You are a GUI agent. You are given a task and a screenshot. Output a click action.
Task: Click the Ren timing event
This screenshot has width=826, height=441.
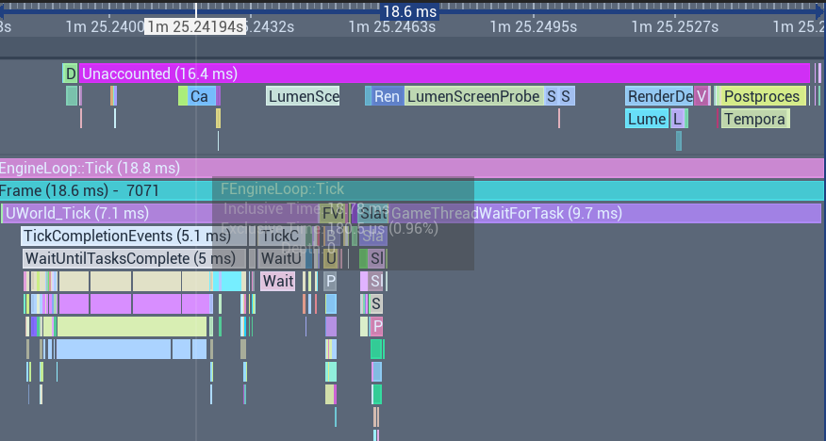point(388,96)
